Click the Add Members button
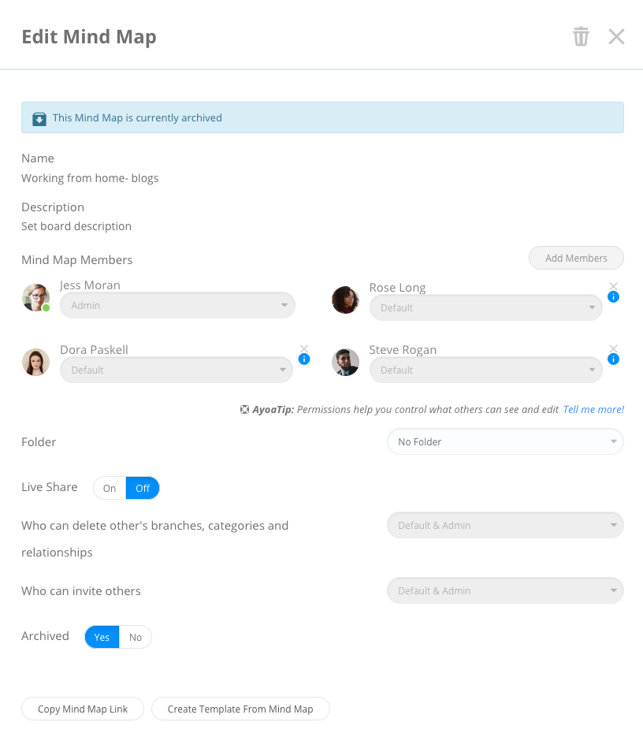The width and height of the screenshot is (643, 737). [x=576, y=258]
